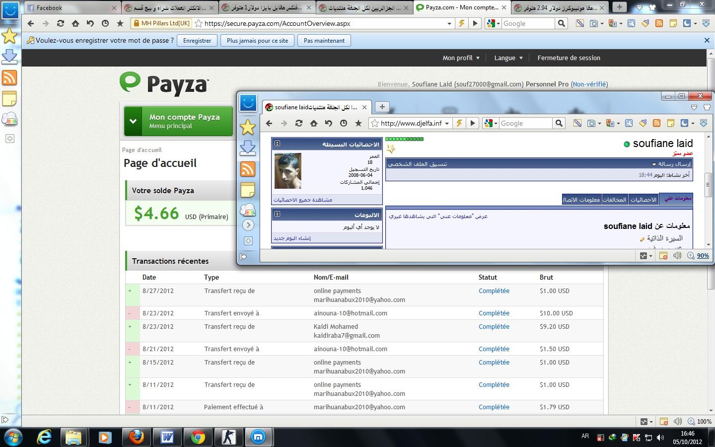The image size is (715, 447).
Task: Open Internet Explorer from the taskbar
Action: pyautogui.click(x=44, y=437)
